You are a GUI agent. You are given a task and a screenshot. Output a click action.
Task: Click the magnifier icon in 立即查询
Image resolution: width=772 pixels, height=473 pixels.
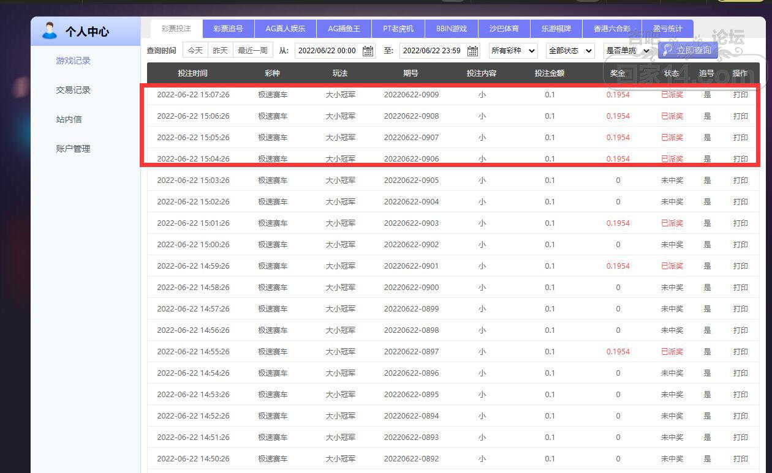pos(668,50)
